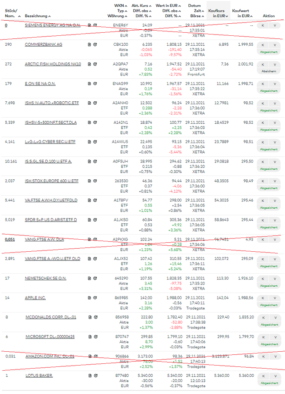Open the MICROSOFT DL-,00000625 link
Screen dimensions: 285x394
[50, 337]
